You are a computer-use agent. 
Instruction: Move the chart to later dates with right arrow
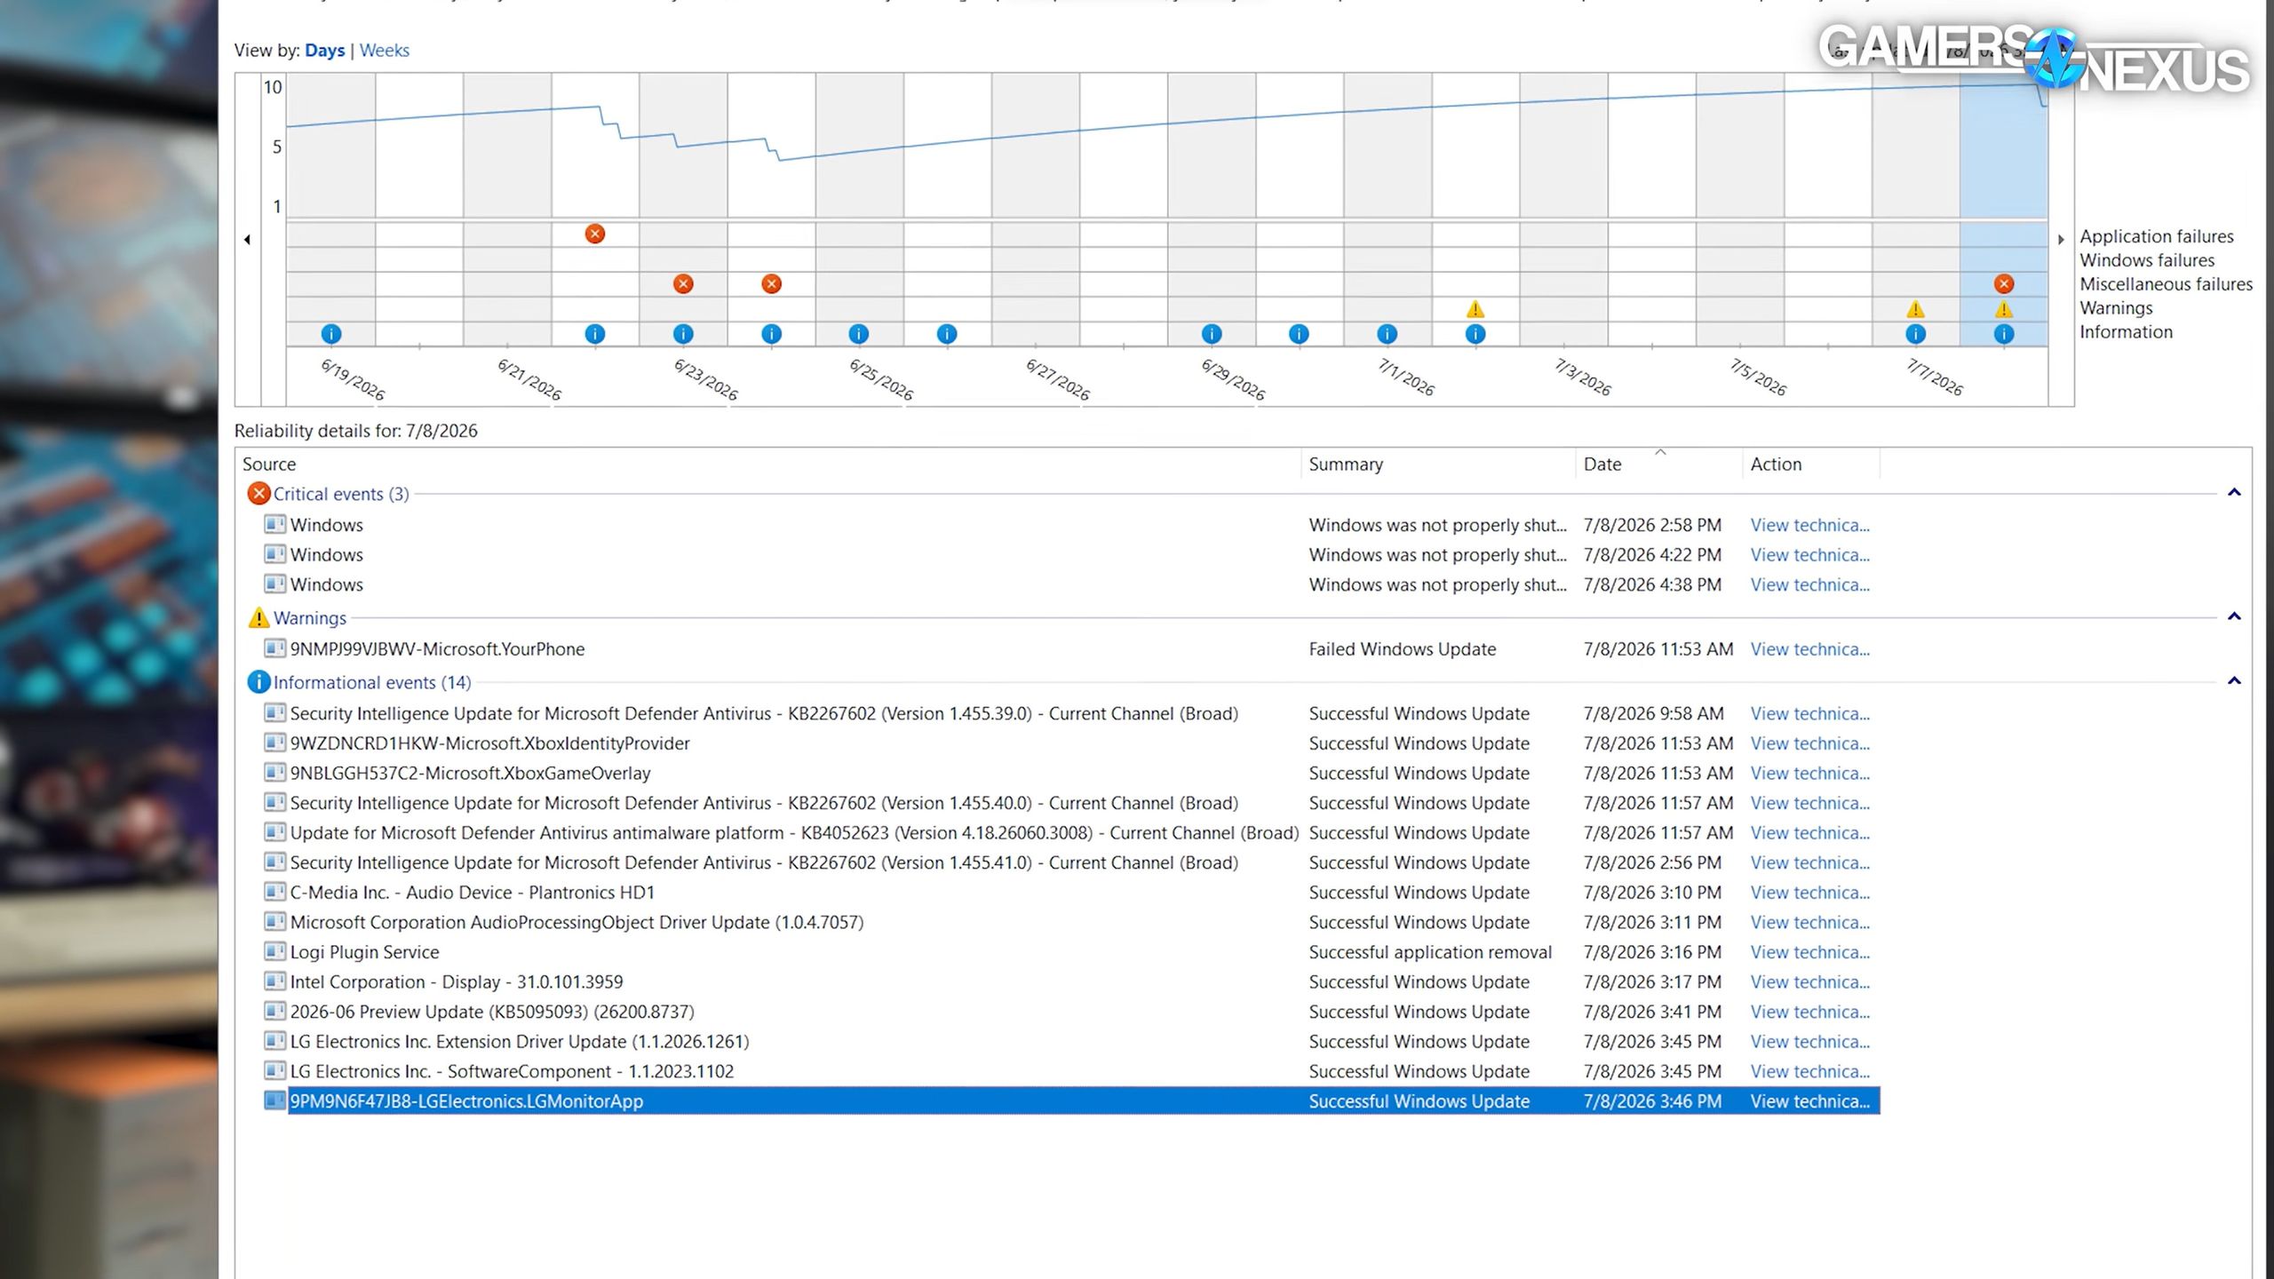tap(2061, 239)
